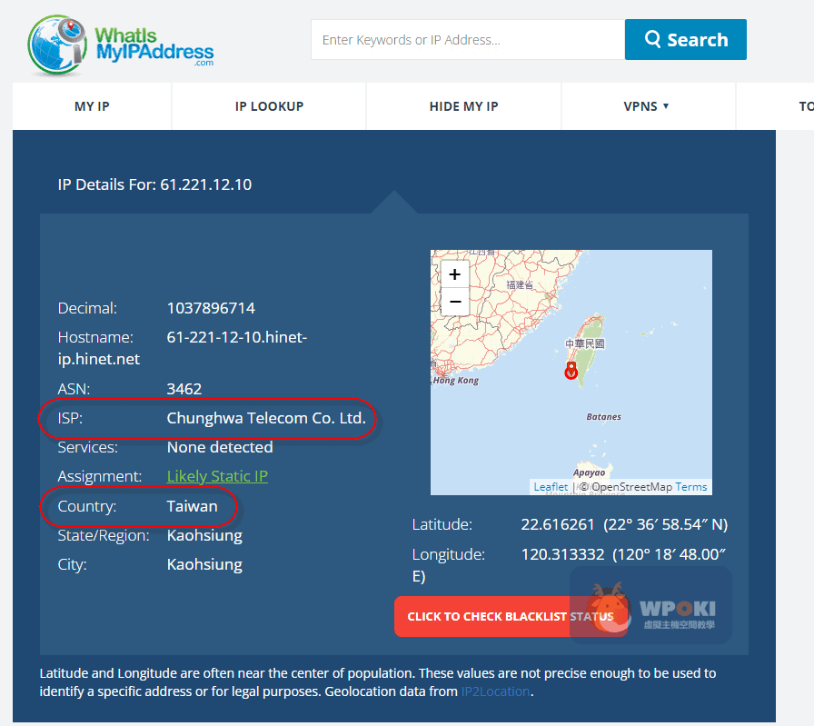Select the HIDE MY IP menu item
Viewport: 814px width, 726px height.
tap(463, 106)
